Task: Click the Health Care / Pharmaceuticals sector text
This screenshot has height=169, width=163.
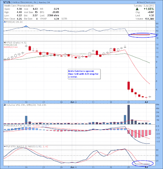Action: click(19, 6)
